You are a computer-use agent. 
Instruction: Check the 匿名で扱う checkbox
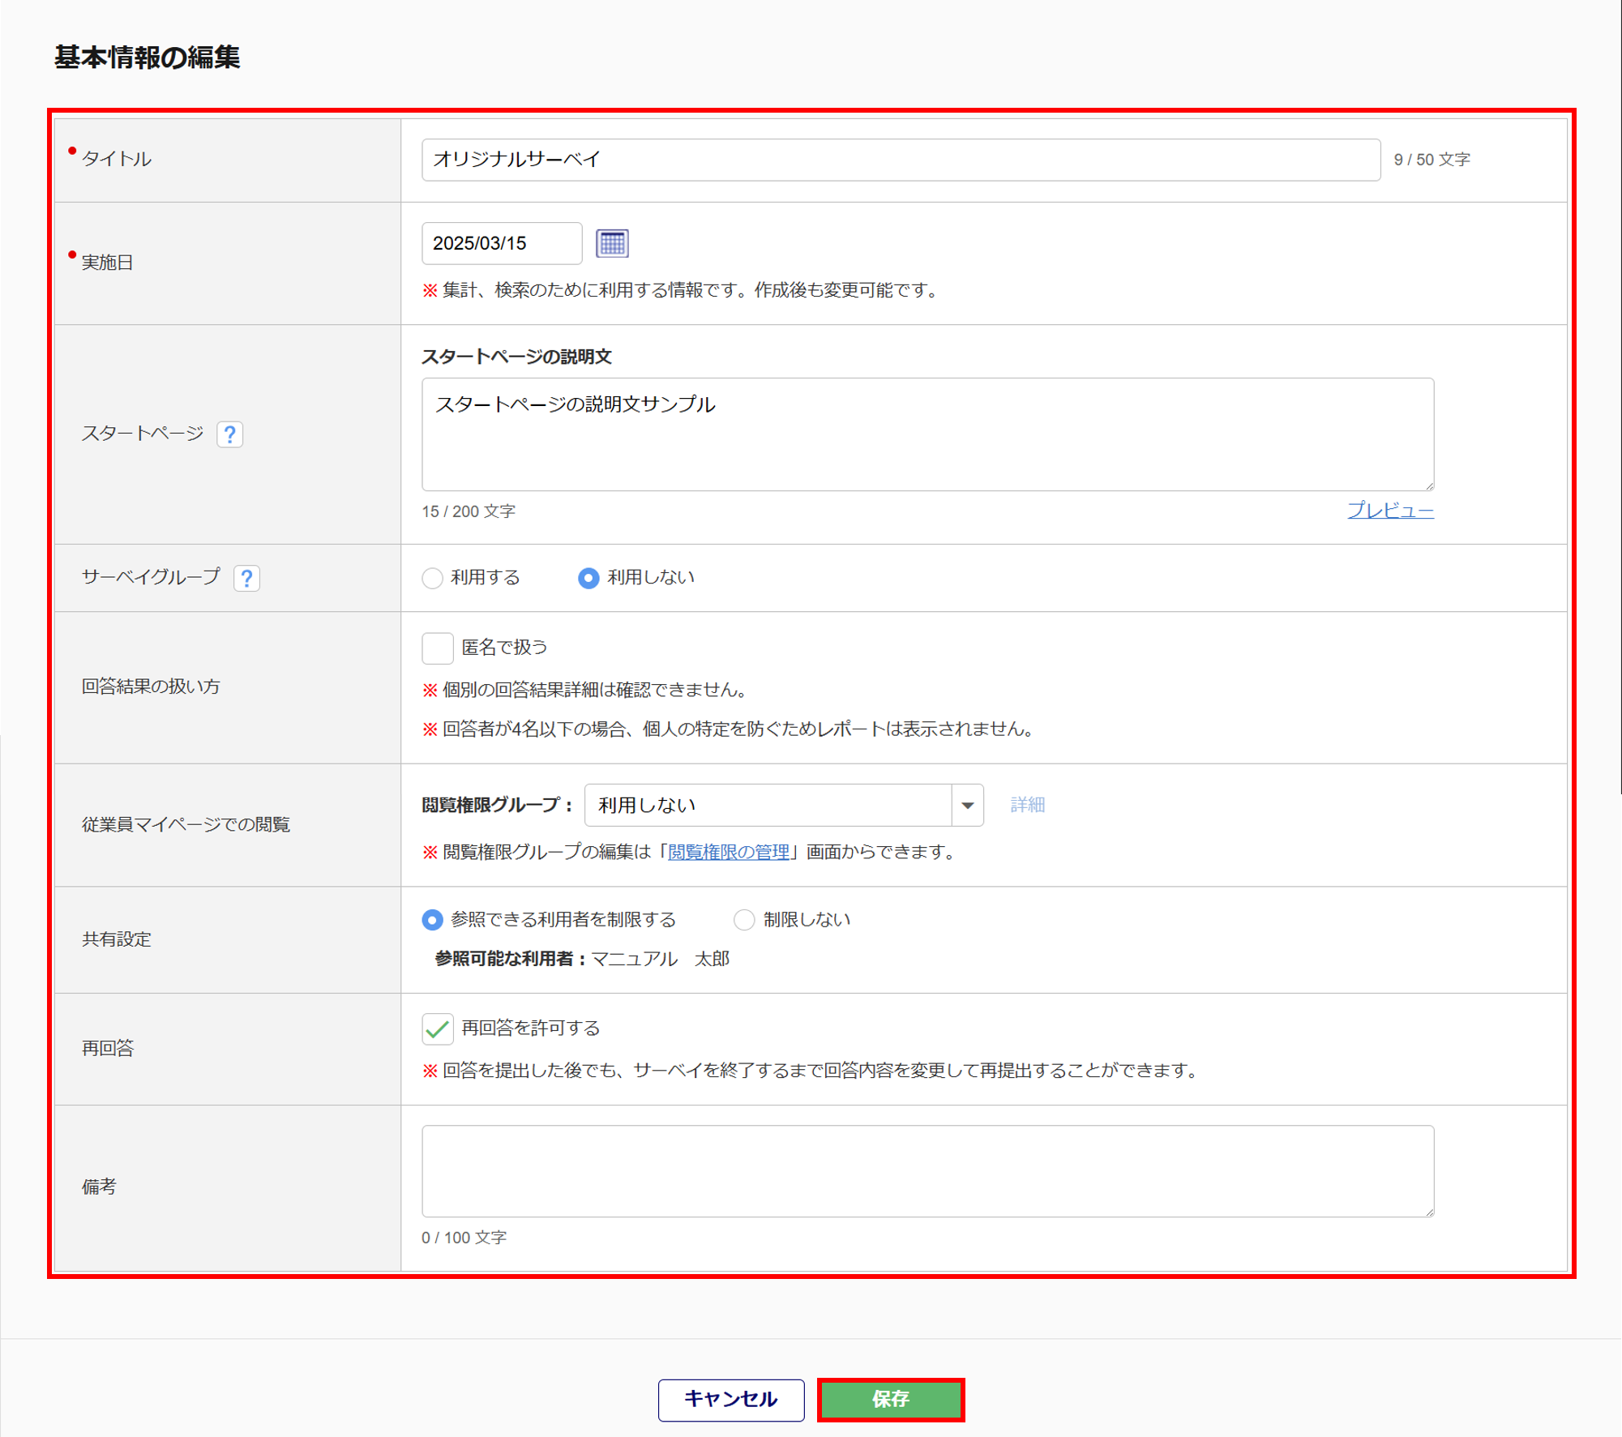(x=438, y=648)
